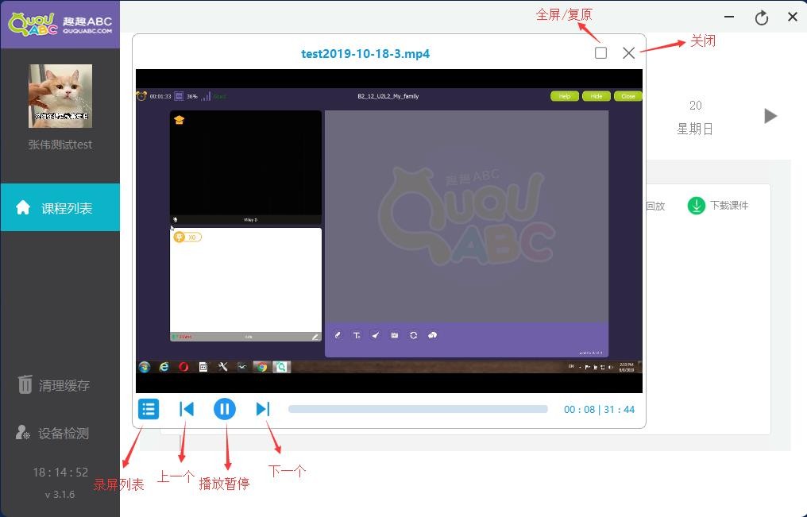807x517 pixels.
Task: Skip to the previous recording
Action: coord(187,409)
